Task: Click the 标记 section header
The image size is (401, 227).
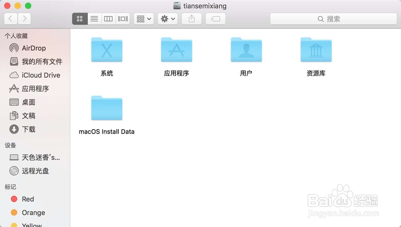Action: tap(10, 187)
